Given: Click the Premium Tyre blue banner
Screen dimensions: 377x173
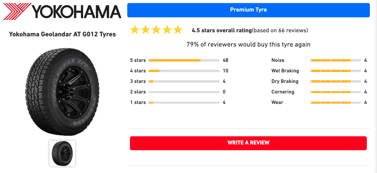Looking at the screenshot, I should click(248, 10).
